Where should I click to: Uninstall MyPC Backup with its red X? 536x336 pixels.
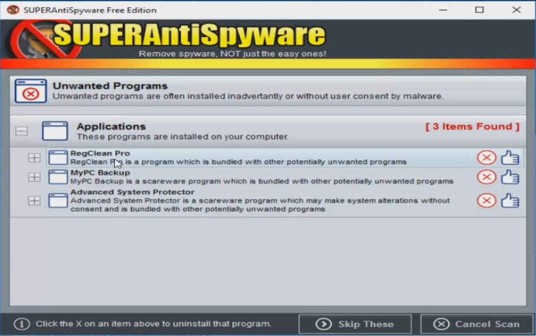[487, 177]
